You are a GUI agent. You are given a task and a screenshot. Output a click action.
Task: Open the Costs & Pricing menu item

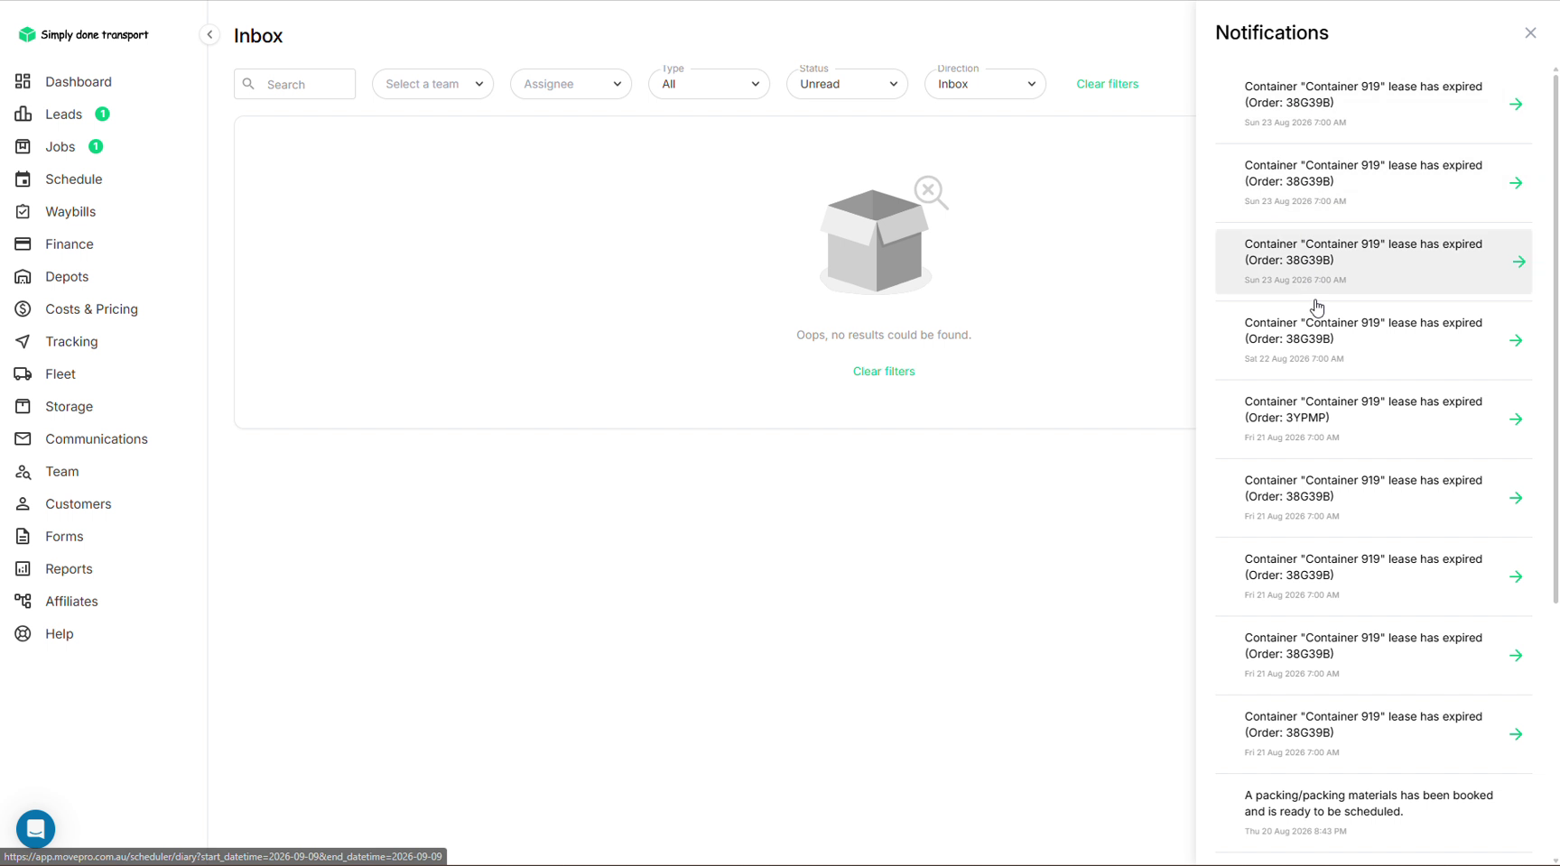[91, 309]
